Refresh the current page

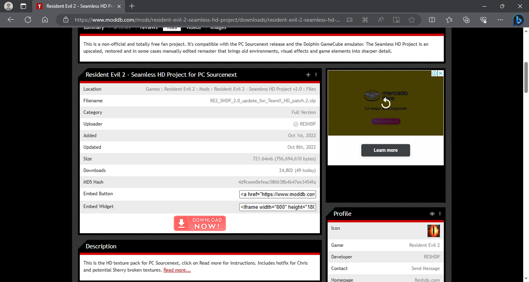point(28,19)
